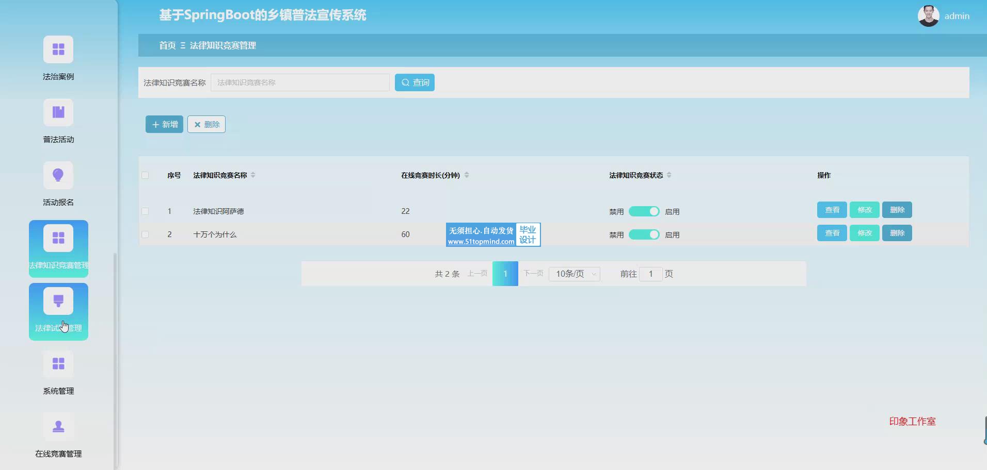Select page 1 in pagination
The image size is (987, 470).
coord(505,274)
